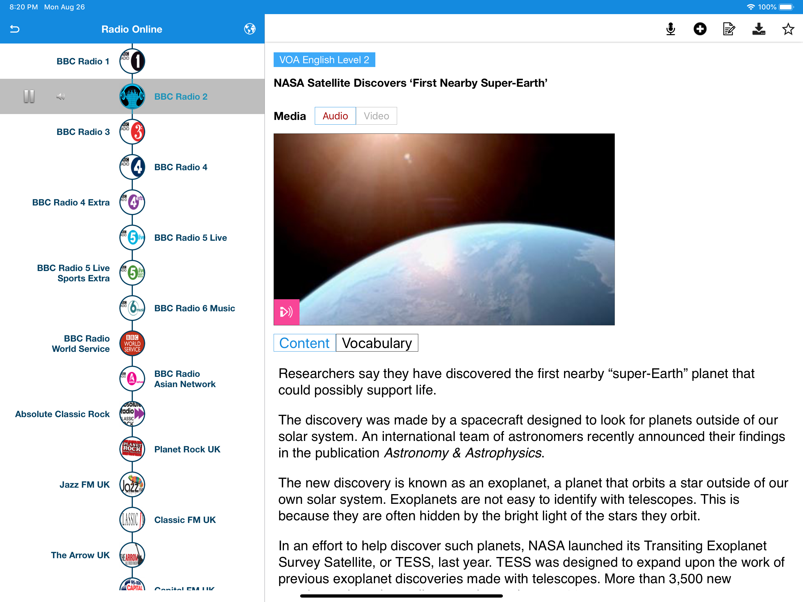Tap the battery indicator in status bar
Image resolution: width=803 pixels, height=602 pixels.
click(x=786, y=7)
